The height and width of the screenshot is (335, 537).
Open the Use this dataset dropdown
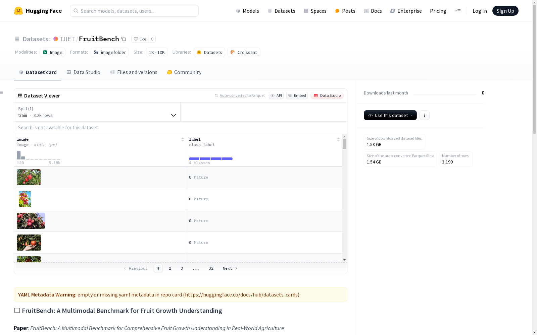click(390, 115)
